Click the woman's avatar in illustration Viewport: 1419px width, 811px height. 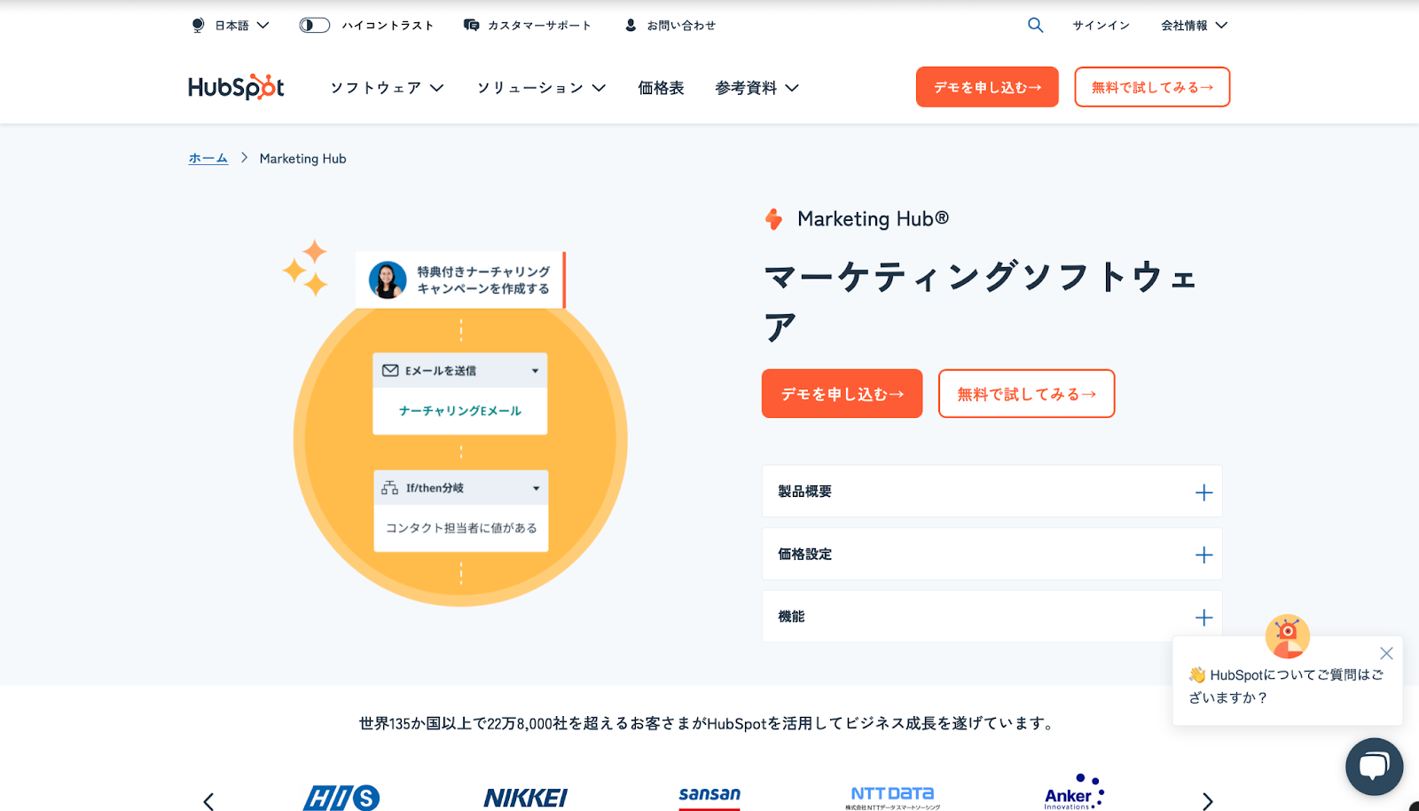click(388, 280)
